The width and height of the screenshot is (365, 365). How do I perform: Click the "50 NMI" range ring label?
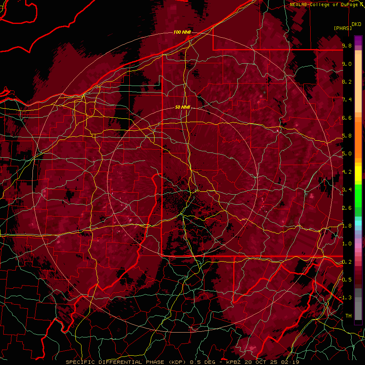tap(182, 107)
